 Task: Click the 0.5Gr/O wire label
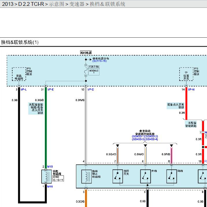pos(111,154)
